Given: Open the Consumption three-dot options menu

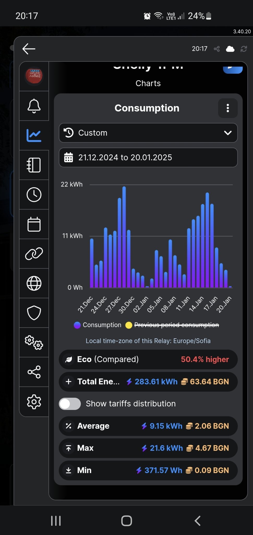Looking at the screenshot, I should coord(228,108).
